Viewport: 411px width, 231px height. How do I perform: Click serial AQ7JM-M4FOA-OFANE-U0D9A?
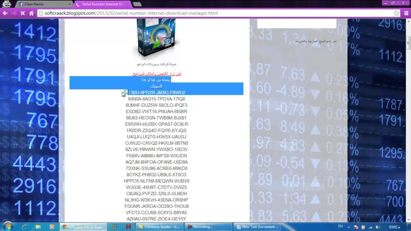(x=157, y=162)
